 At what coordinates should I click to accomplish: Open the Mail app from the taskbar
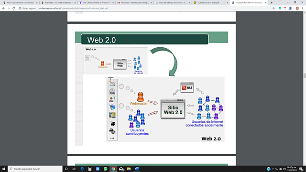[121, 169]
